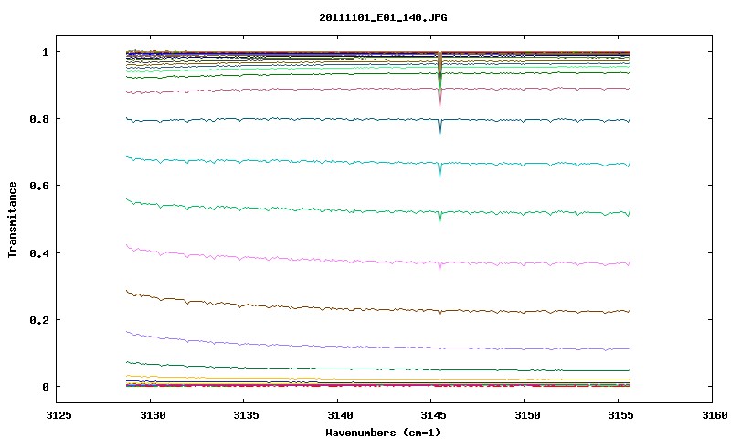731x439 pixels.
Task: Click y-axis tick label 0.2
Action: click(x=39, y=320)
